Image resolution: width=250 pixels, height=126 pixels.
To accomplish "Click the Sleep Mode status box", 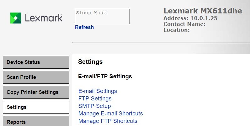I will [x=102, y=17].
